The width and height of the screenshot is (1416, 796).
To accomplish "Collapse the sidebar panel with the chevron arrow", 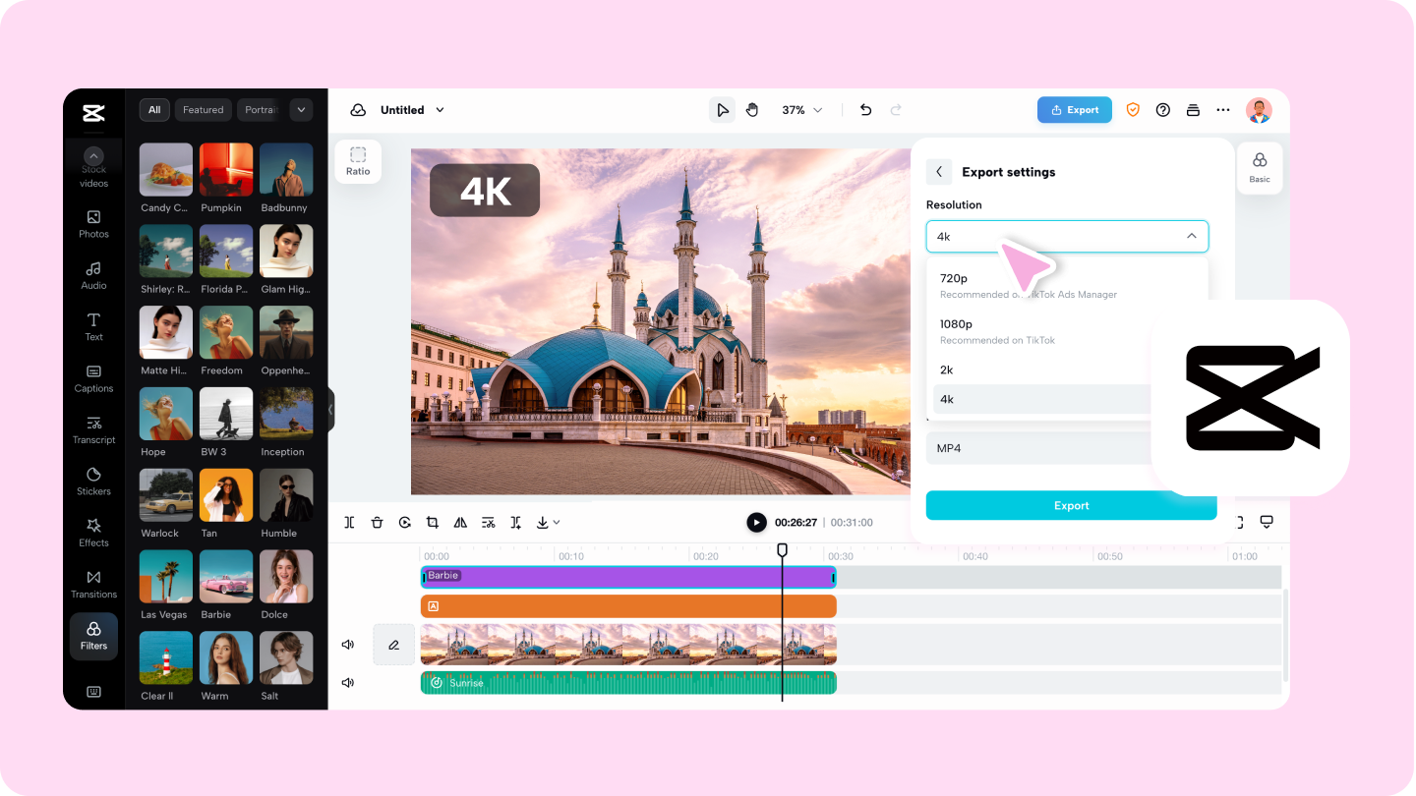I will (x=331, y=411).
